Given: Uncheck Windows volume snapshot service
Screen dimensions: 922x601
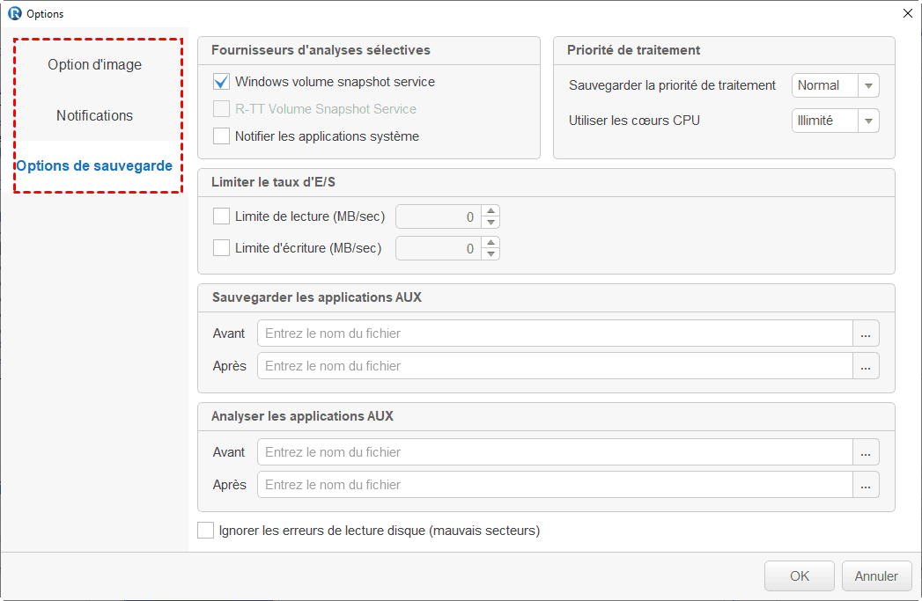Looking at the screenshot, I should point(222,82).
